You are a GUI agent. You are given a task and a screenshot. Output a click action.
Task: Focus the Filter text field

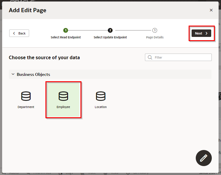tap(181, 57)
